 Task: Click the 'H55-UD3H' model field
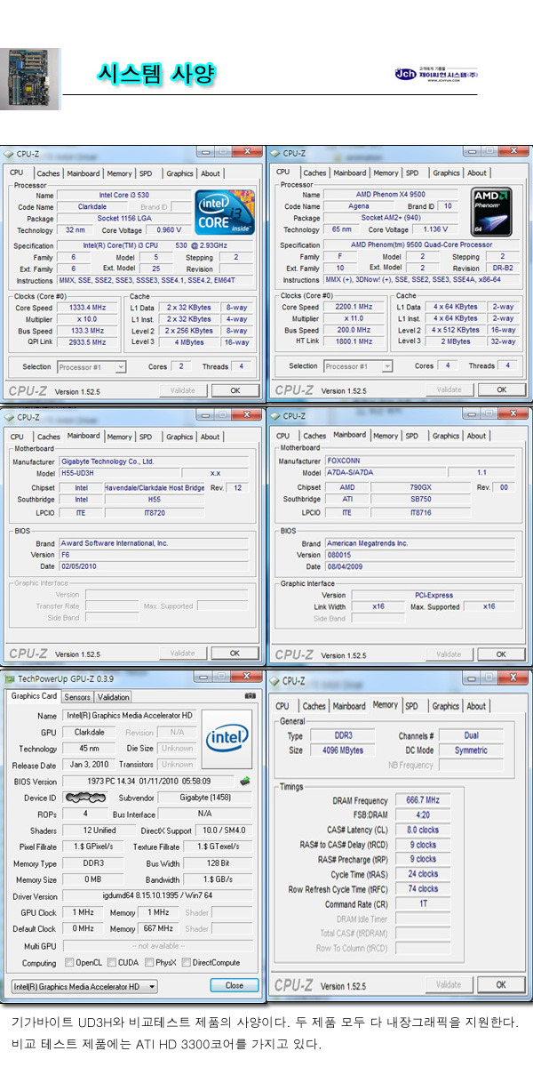[119, 474]
